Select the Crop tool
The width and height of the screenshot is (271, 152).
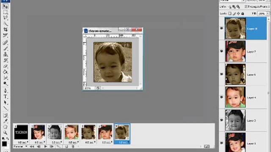[x=6, y=30]
